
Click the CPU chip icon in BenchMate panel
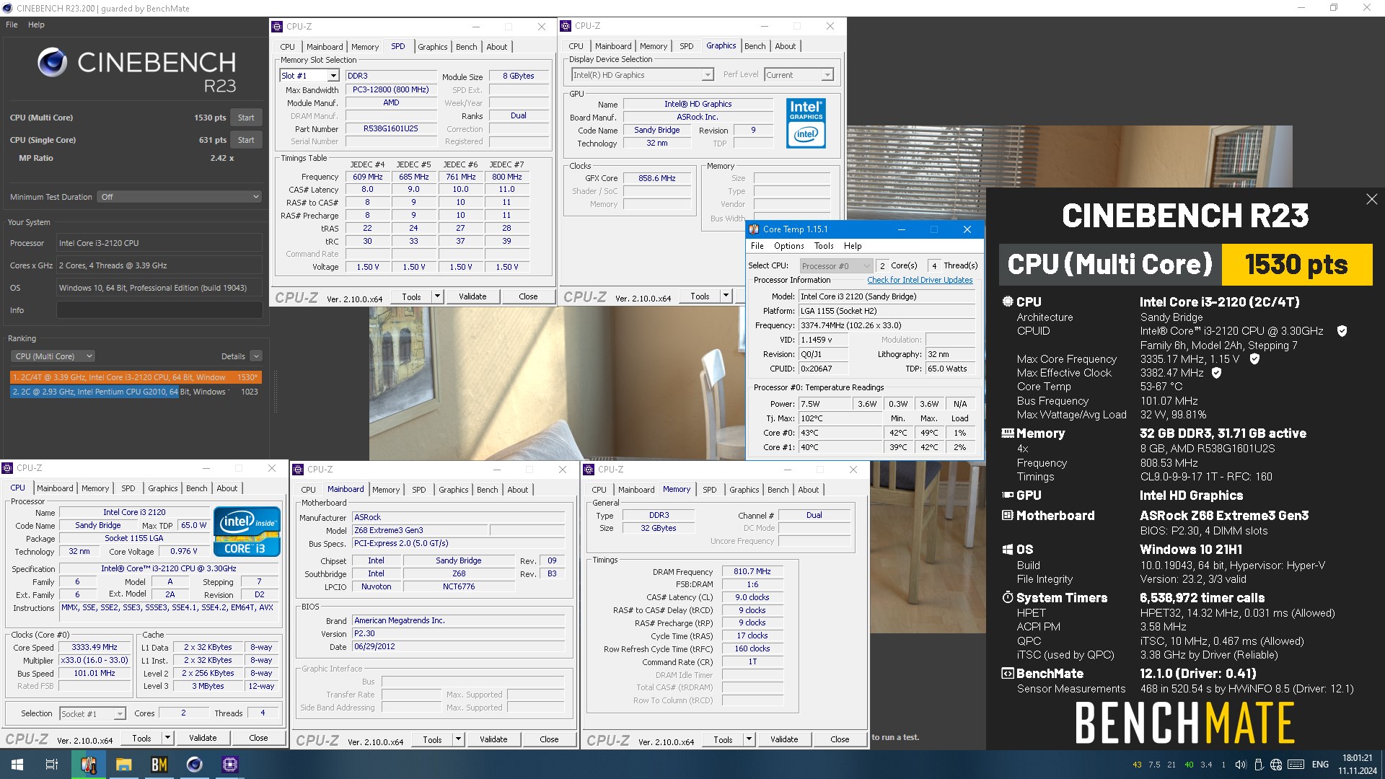1008,302
